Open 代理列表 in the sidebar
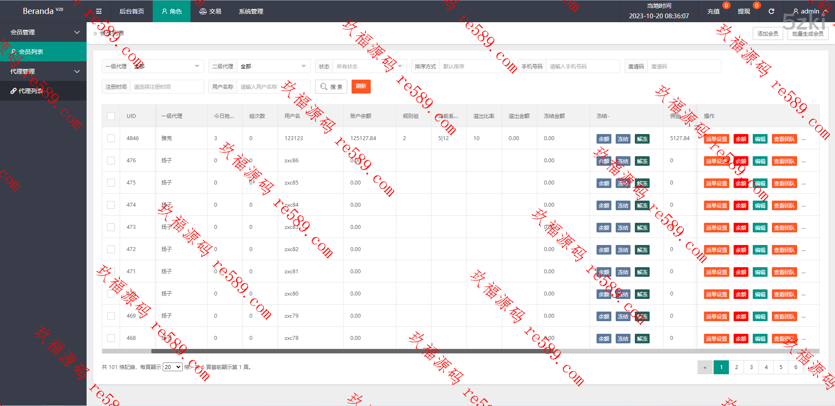 coord(30,91)
